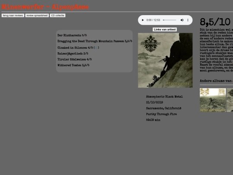Image resolution: width=233 pixels, height=175 pixels.
Task: Seek along the audio progress slider
Action: pyautogui.click(x=170, y=20)
